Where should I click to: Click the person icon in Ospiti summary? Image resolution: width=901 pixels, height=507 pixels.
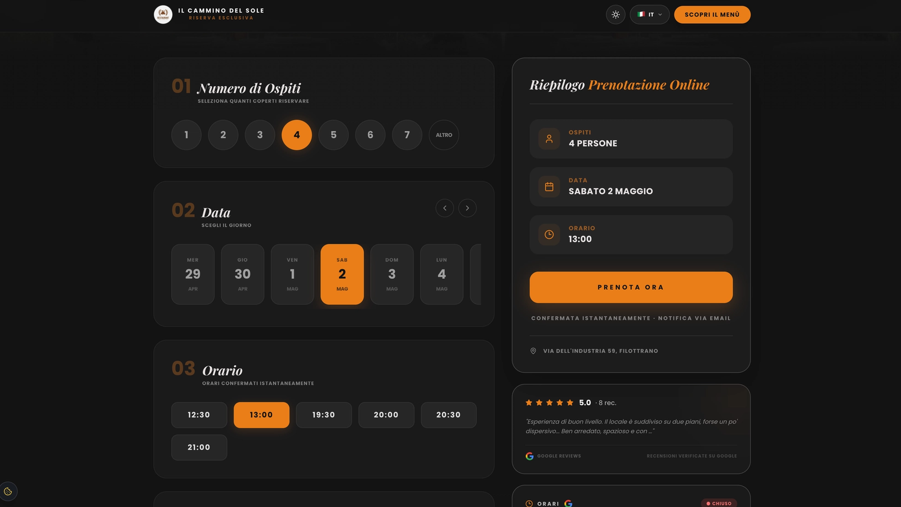pyautogui.click(x=549, y=139)
